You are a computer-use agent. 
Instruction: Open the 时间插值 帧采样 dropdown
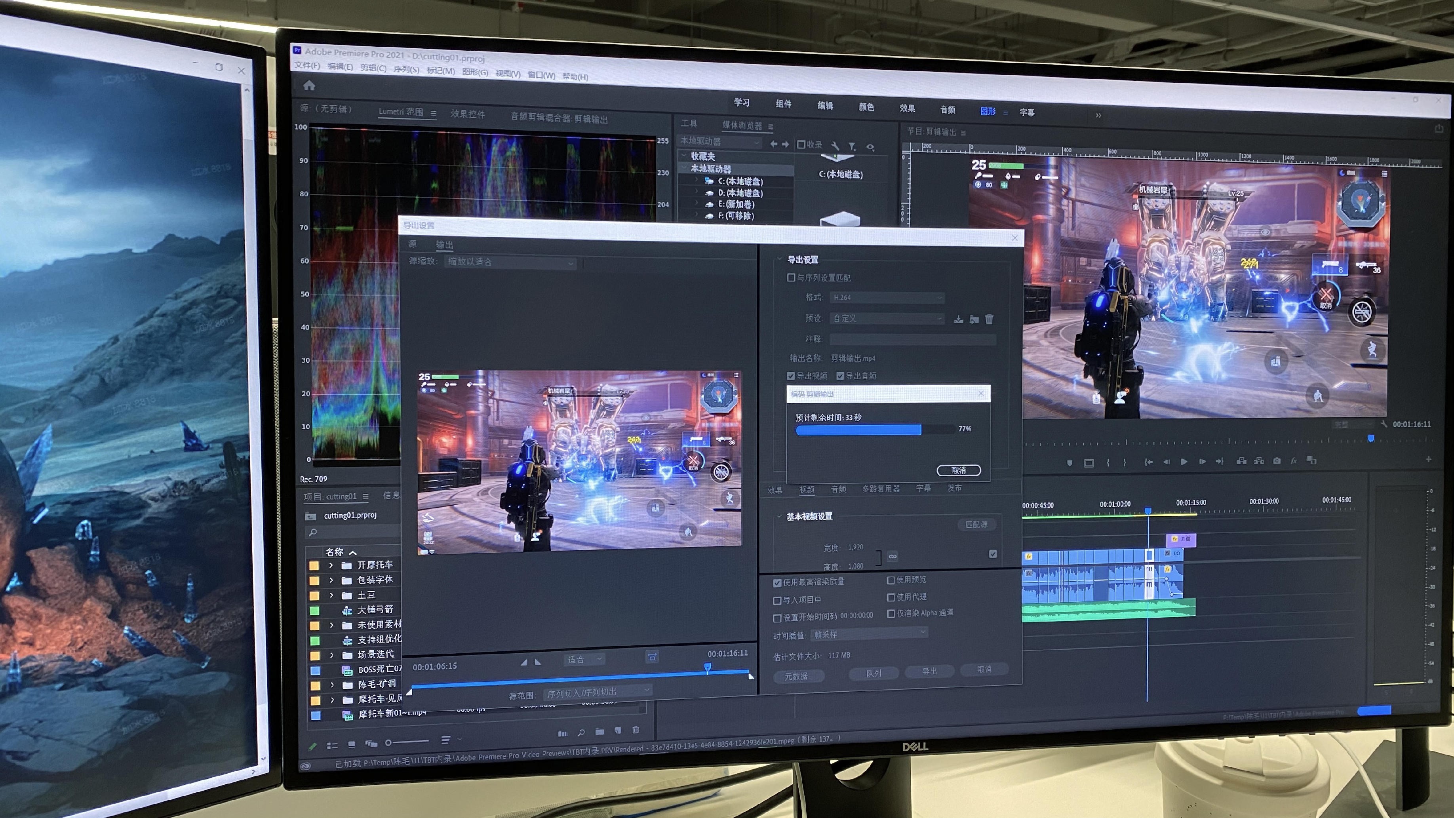pyautogui.click(x=869, y=634)
